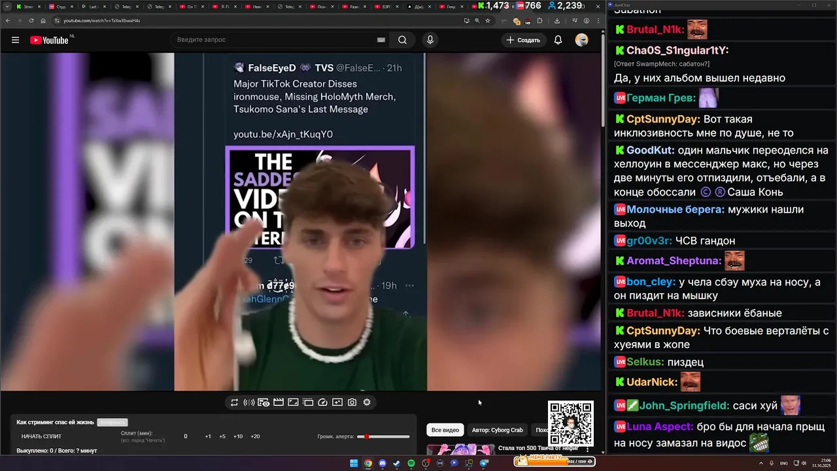The image size is (837, 471).
Task: Open Spotify from the taskbar
Action: point(411,463)
